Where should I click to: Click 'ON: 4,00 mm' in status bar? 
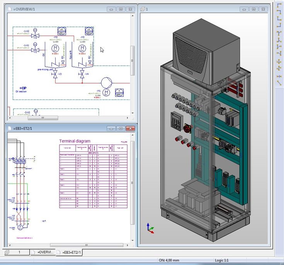click(x=169, y=260)
